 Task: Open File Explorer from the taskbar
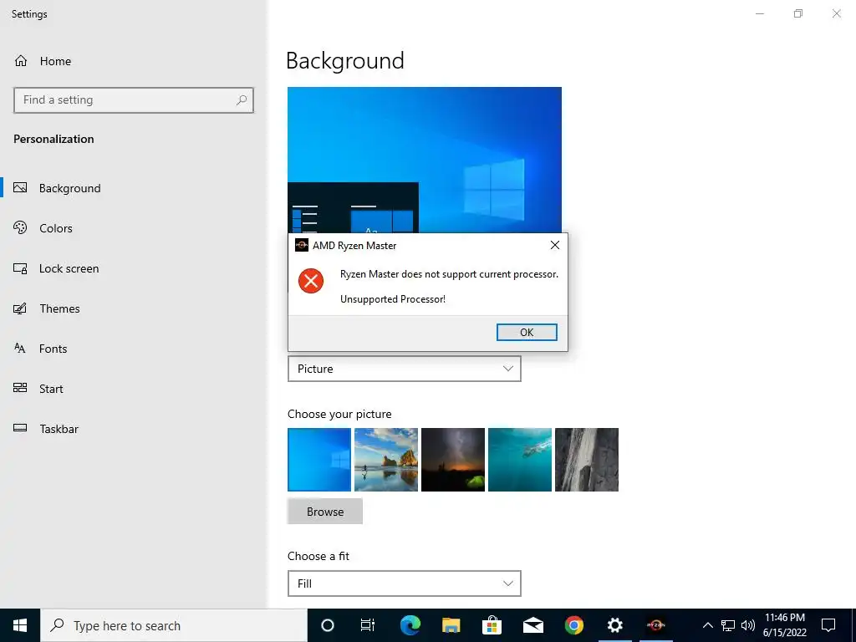coord(451,625)
